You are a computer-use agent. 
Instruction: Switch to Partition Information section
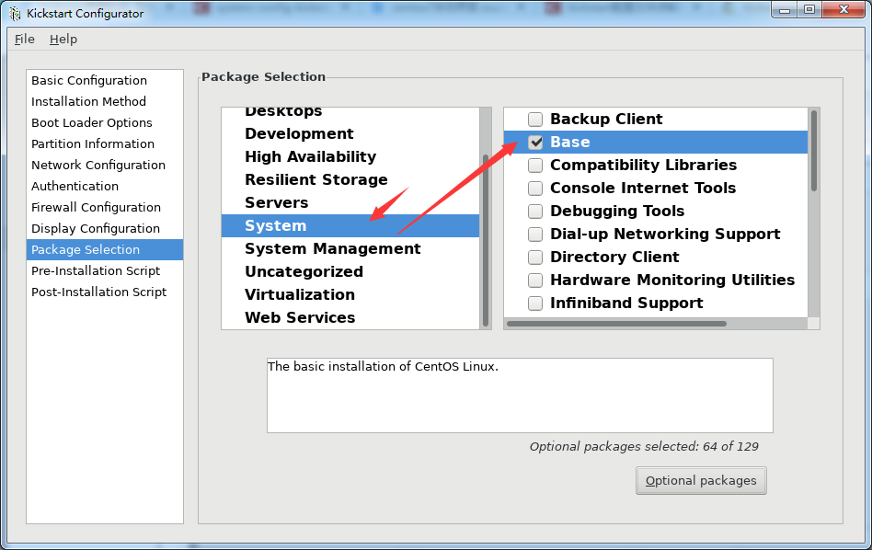[x=105, y=144]
